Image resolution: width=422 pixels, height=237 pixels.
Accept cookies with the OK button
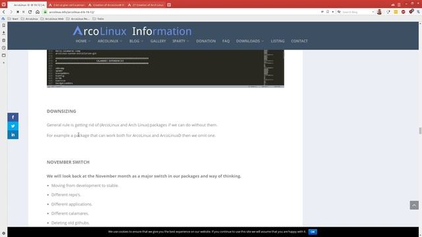(313, 232)
